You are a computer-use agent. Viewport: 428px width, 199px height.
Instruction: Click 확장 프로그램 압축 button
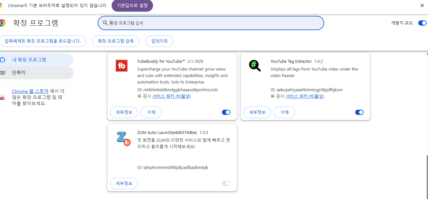point(116,41)
